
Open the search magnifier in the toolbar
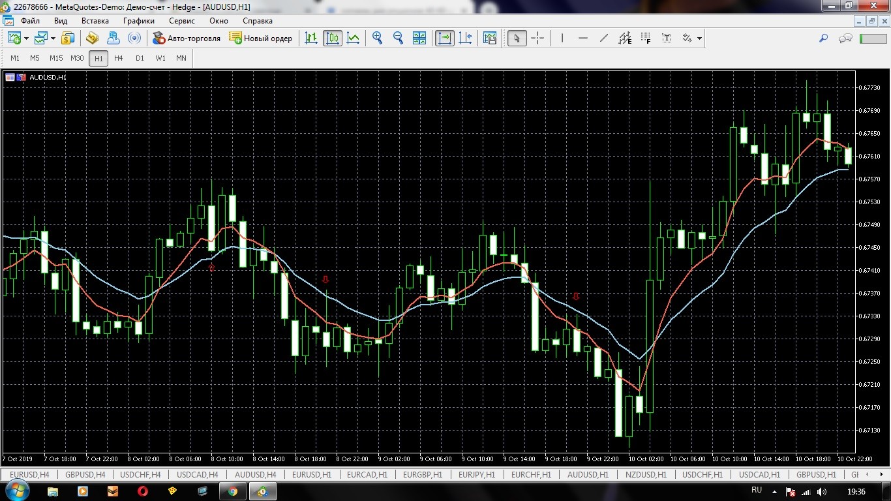click(823, 38)
